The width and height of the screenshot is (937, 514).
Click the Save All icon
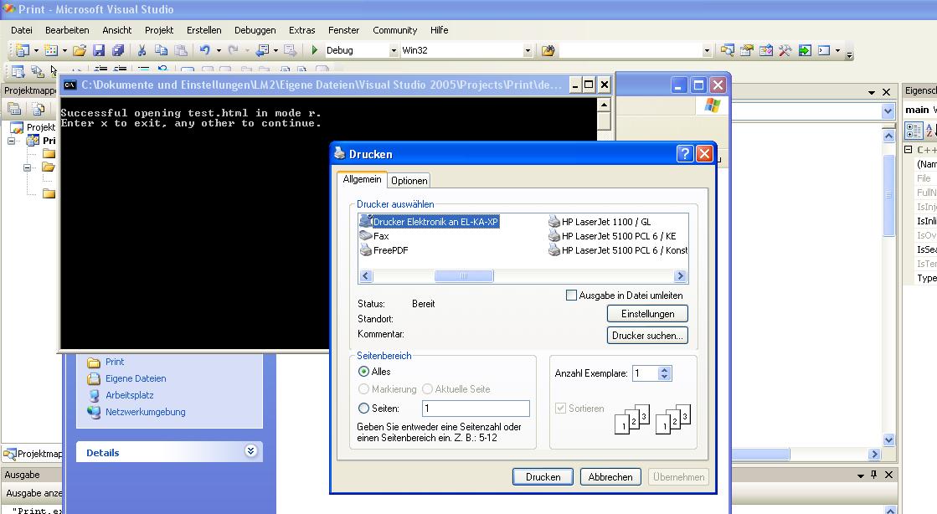[x=118, y=50]
